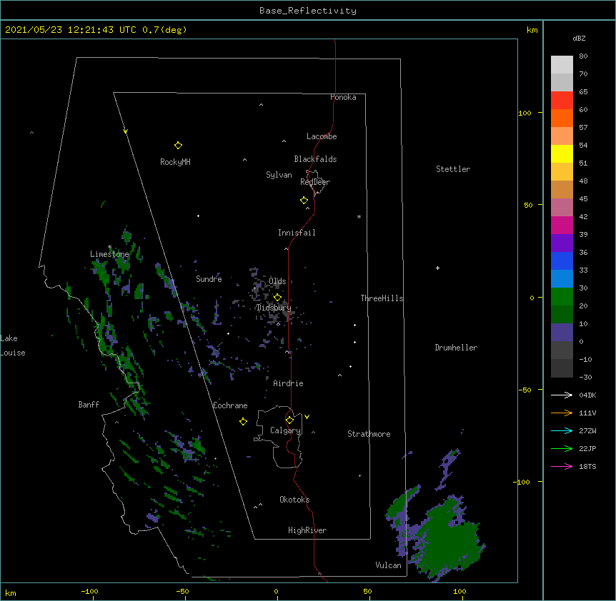Click the 50 tick on bottom axis
Screen dimensions: 616x601
pyautogui.click(x=367, y=591)
